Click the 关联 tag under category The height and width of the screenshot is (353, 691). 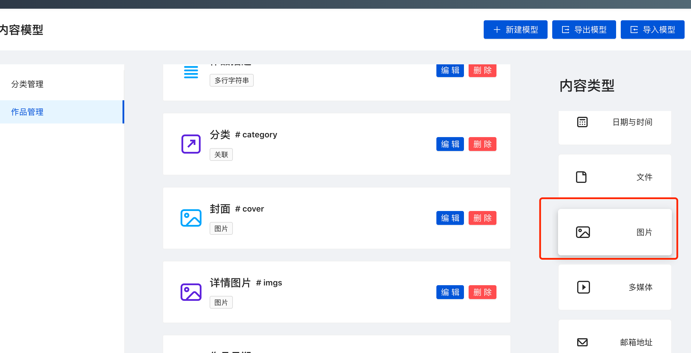pos(221,155)
